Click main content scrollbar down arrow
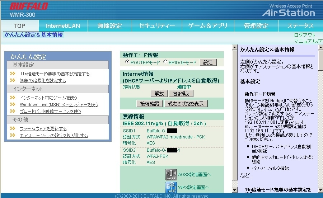The image size is (323, 198). (234, 190)
